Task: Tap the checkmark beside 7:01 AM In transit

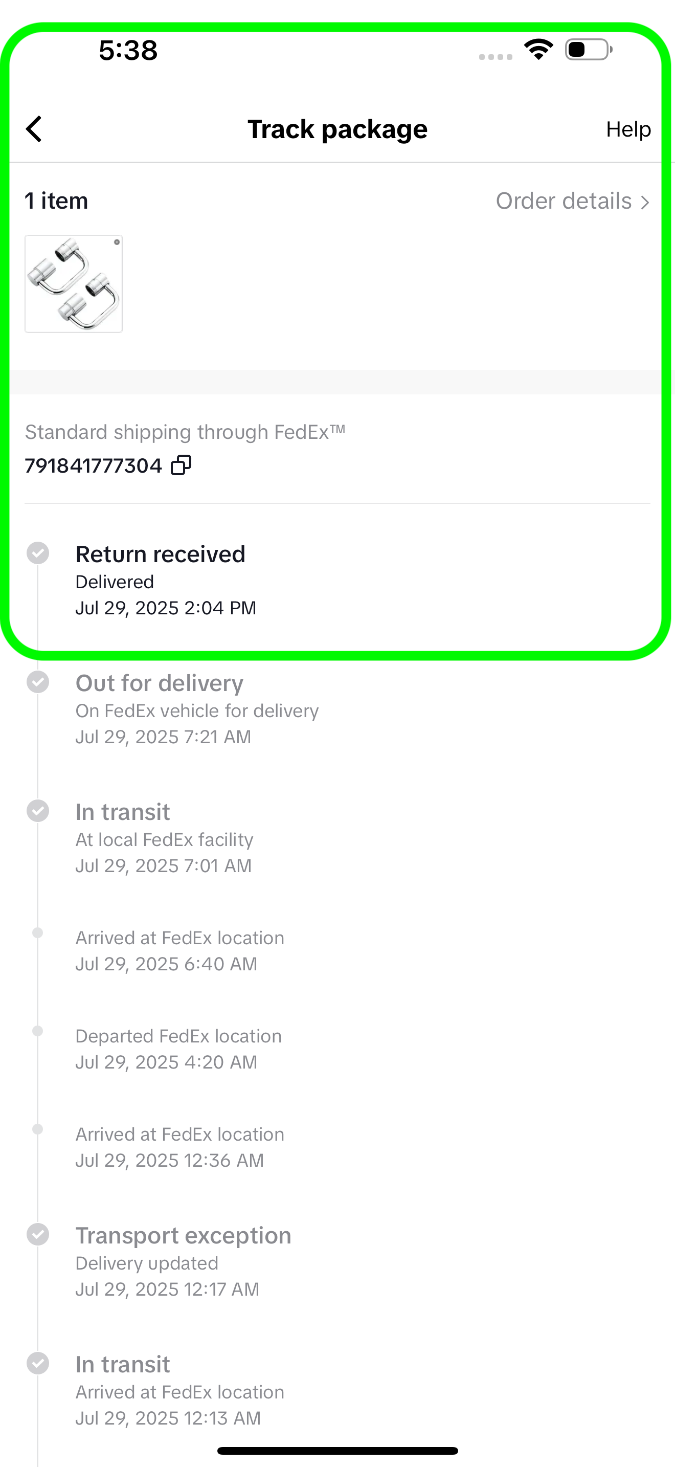Action: click(x=38, y=810)
